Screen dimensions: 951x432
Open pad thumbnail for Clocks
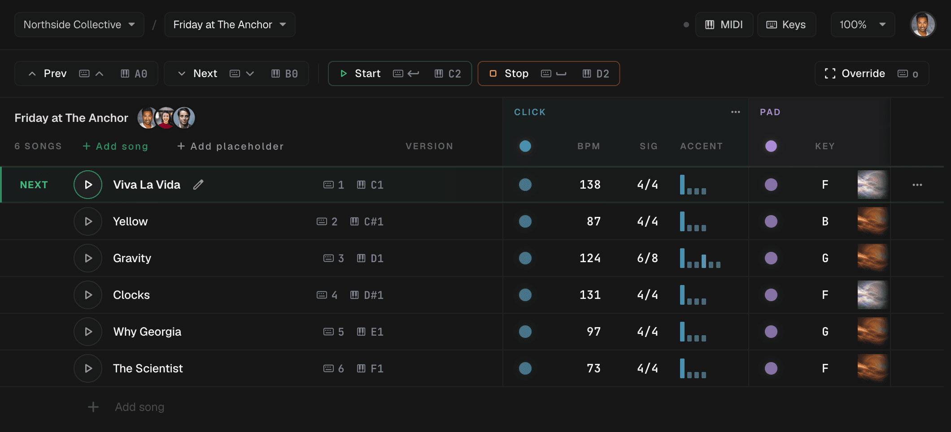click(x=872, y=295)
